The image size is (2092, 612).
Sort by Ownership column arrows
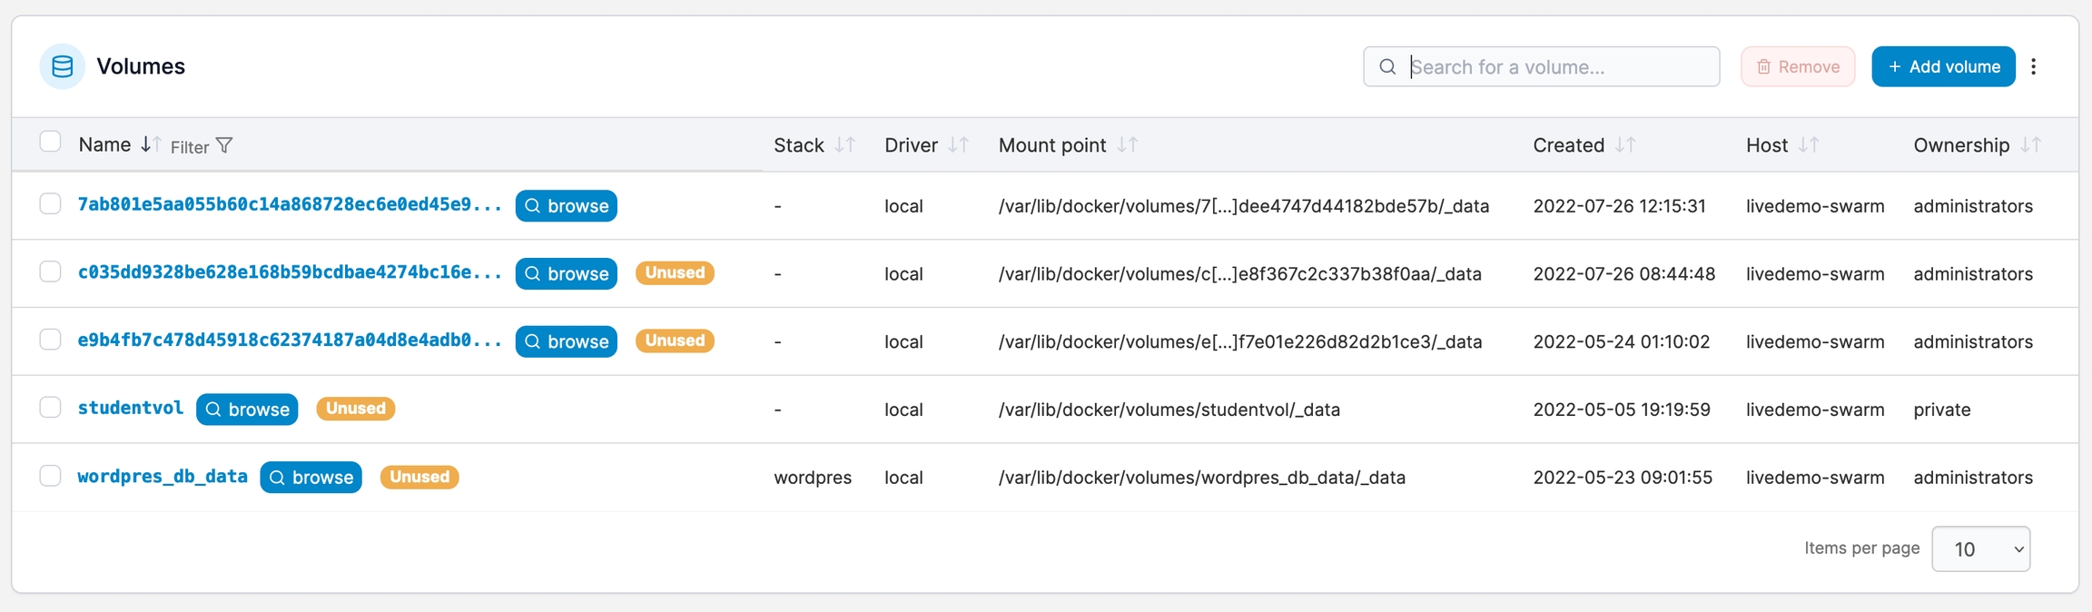click(2030, 145)
